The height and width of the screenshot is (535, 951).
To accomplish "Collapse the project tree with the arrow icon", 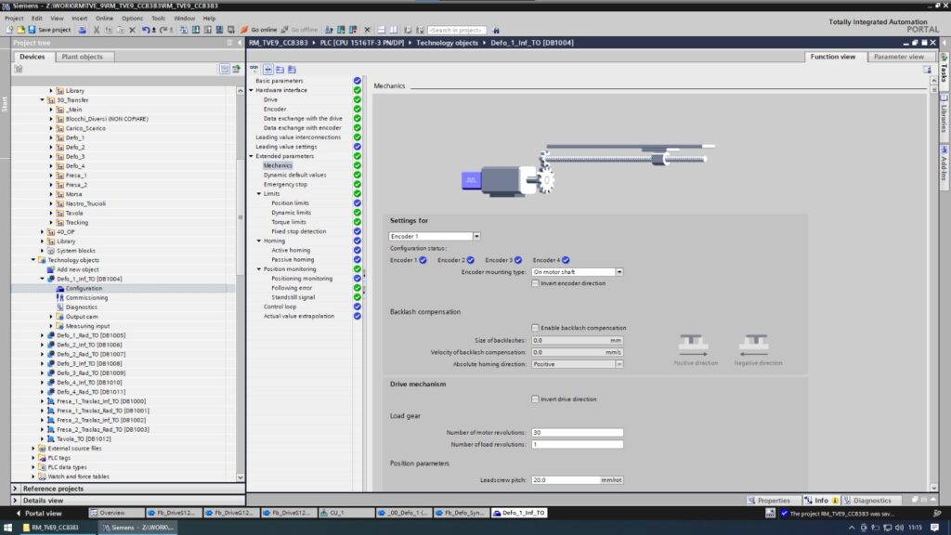I will [x=240, y=43].
